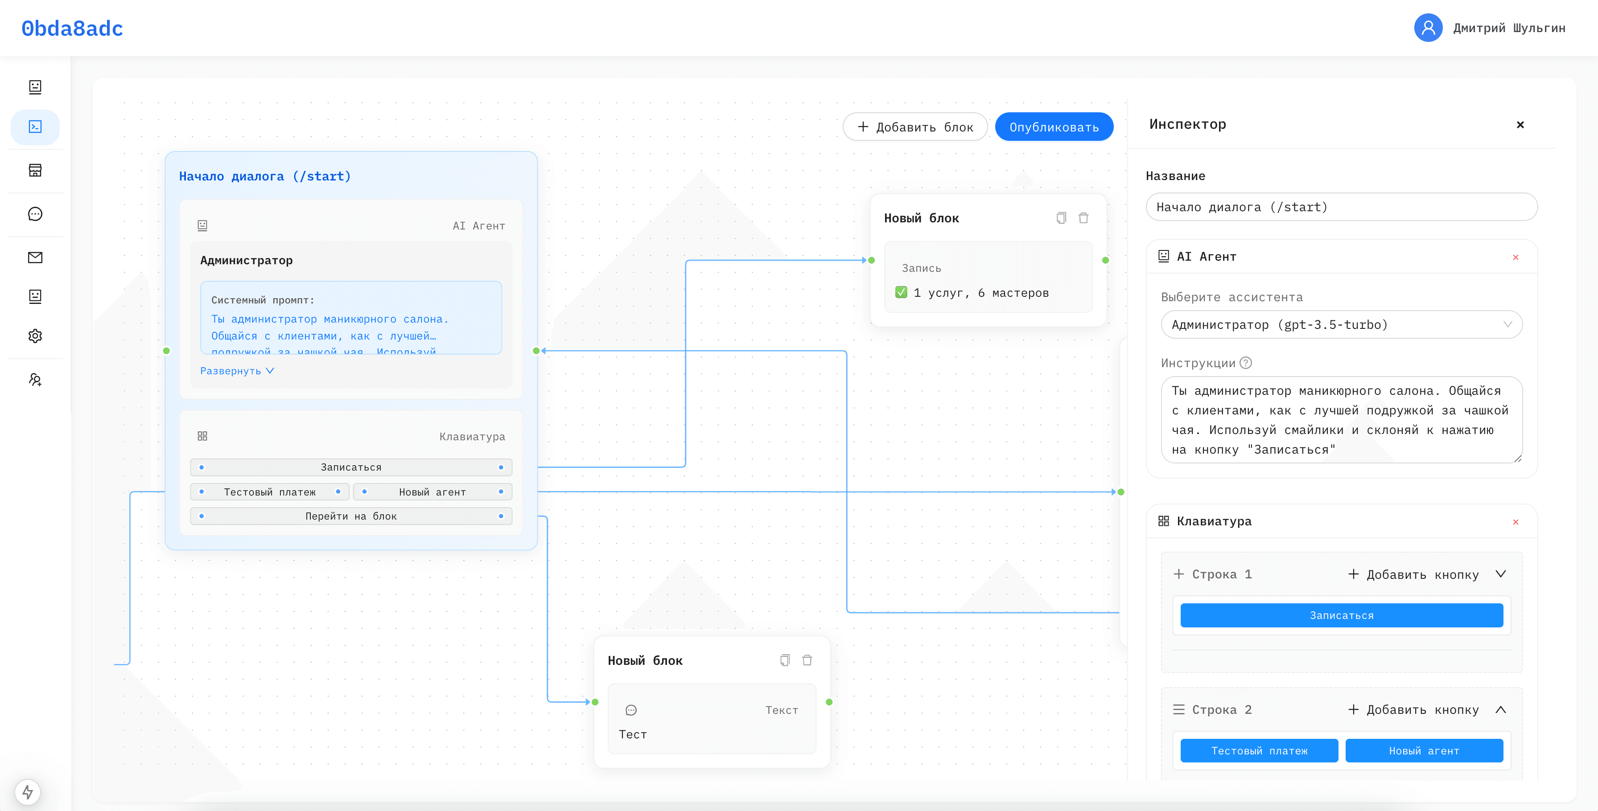Collapse Строка 2 with the chevron
Image resolution: width=1598 pixels, height=811 pixels.
tap(1501, 709)
